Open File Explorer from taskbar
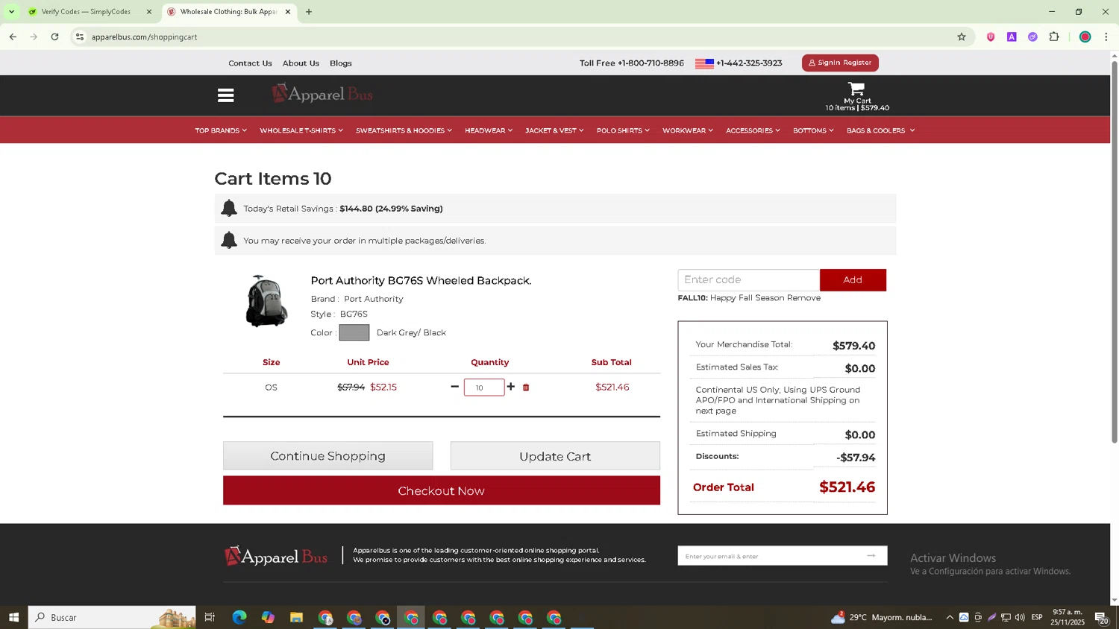The image size is (1119, 629). (x=296, y=617)
